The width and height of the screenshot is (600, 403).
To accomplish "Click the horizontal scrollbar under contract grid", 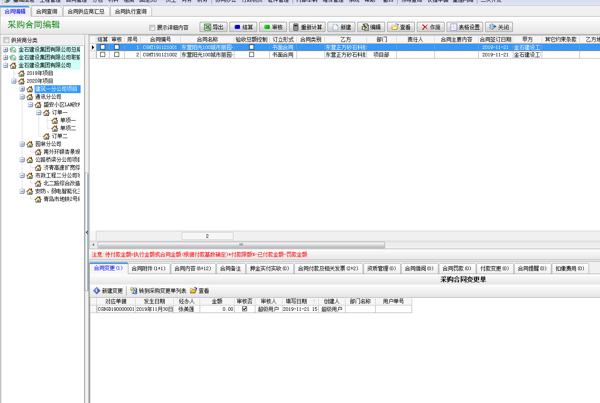I will 241,245.
